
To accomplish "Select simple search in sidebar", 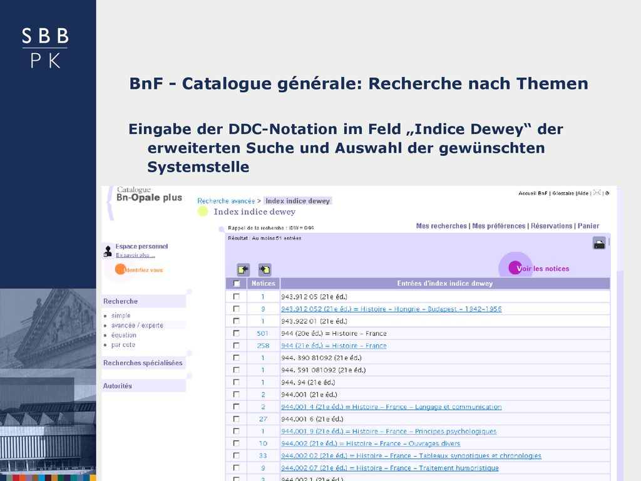I will point(121,316).
